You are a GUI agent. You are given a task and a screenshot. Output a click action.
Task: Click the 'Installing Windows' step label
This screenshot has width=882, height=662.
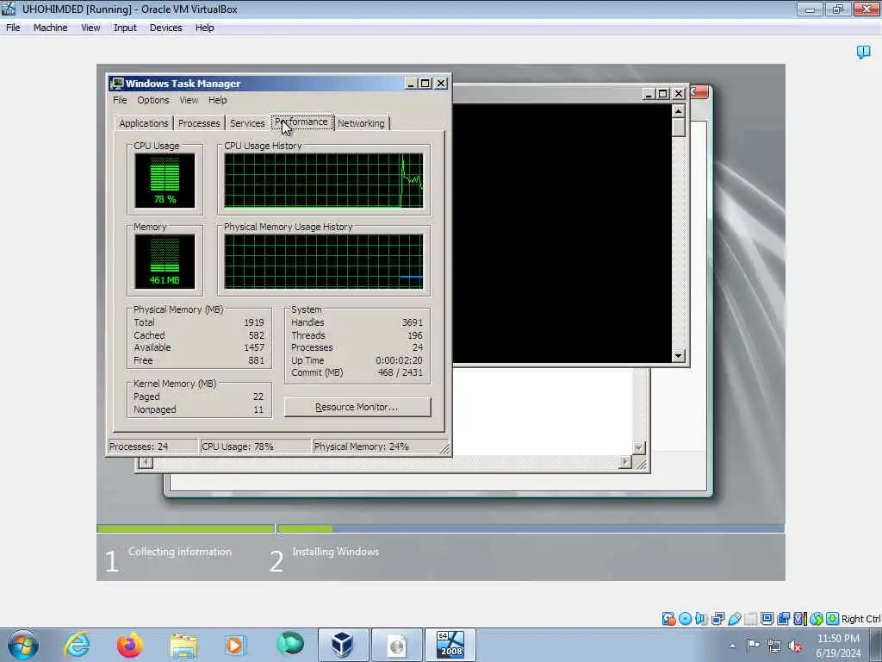coord(335,552)
